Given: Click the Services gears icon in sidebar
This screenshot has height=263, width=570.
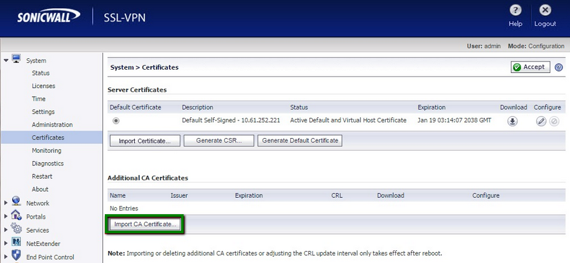Looking at the screenshot, I should pos(16,228).
